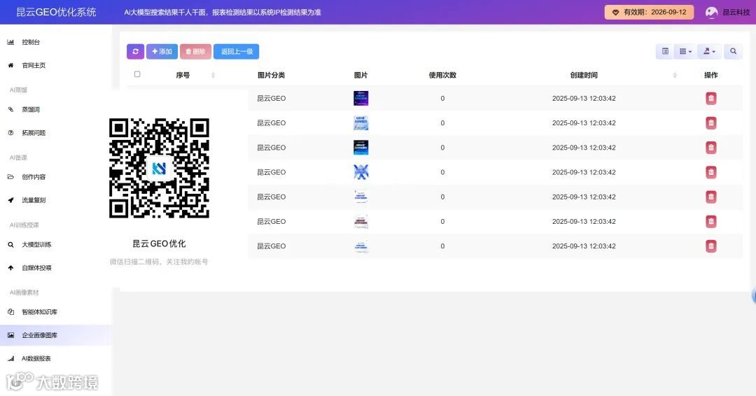756x396 pixels.
Task: Click the 删除 delete button
Action: (x=195, y=52)
